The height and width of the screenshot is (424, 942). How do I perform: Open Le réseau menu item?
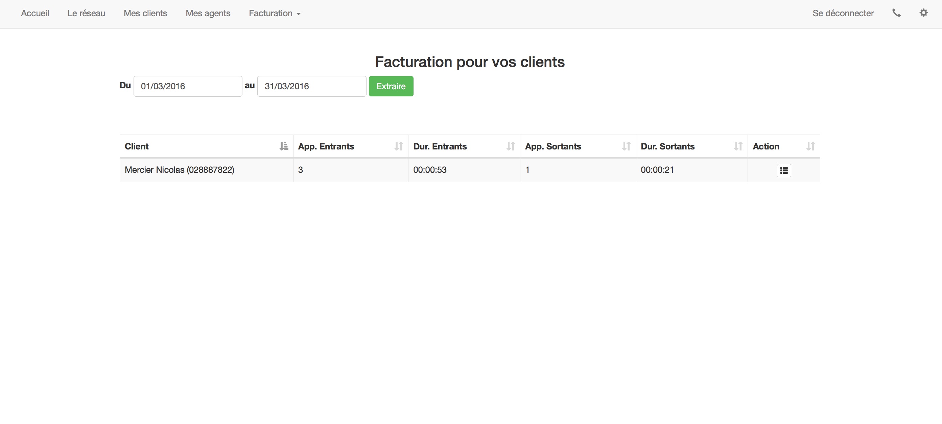tap(86, 14)
